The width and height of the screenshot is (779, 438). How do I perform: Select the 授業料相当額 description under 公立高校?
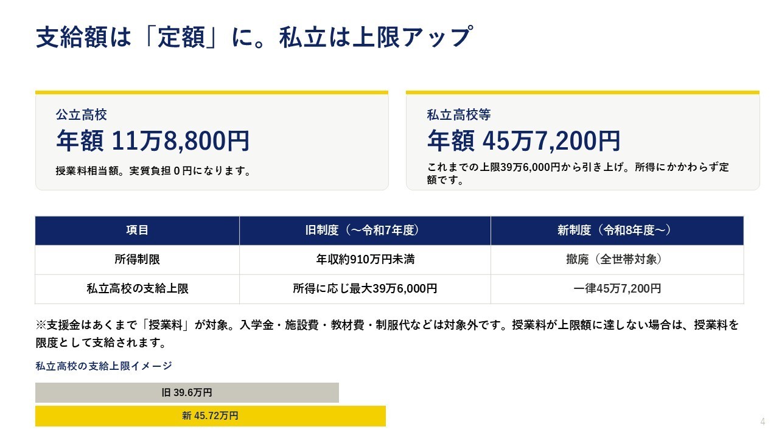coord(153,171)
